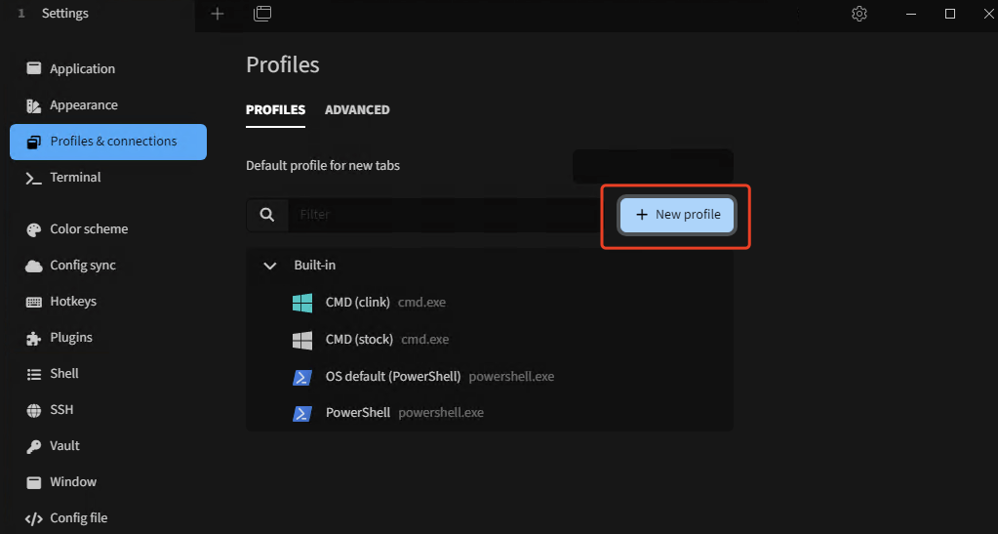998x534 pixels.
Task: Open the Vault section label
Action: (65, 446)
